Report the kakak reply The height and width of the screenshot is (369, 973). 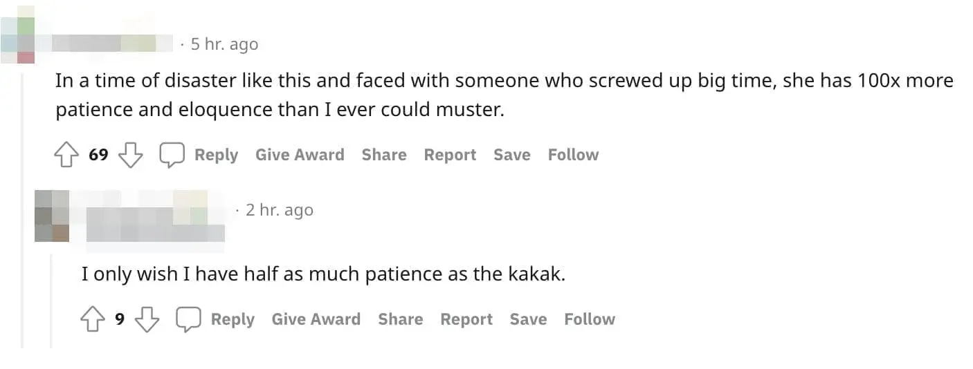coord(466,319)
